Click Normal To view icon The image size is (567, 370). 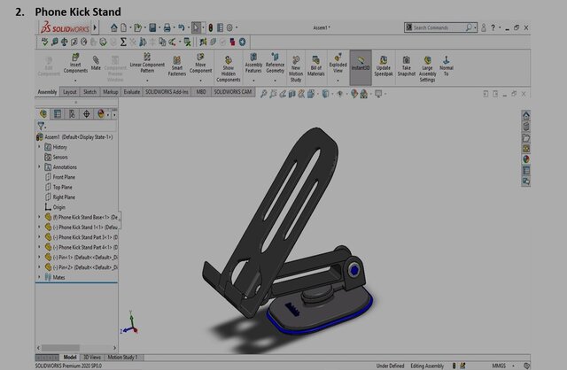tap(447, 66)
